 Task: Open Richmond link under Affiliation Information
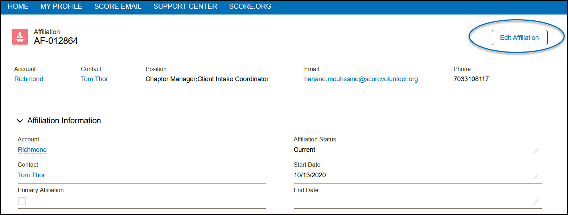click(32, 150)
